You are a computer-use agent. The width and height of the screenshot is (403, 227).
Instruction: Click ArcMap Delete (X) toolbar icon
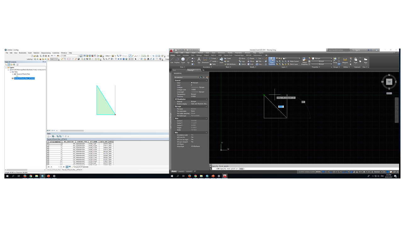48,56
